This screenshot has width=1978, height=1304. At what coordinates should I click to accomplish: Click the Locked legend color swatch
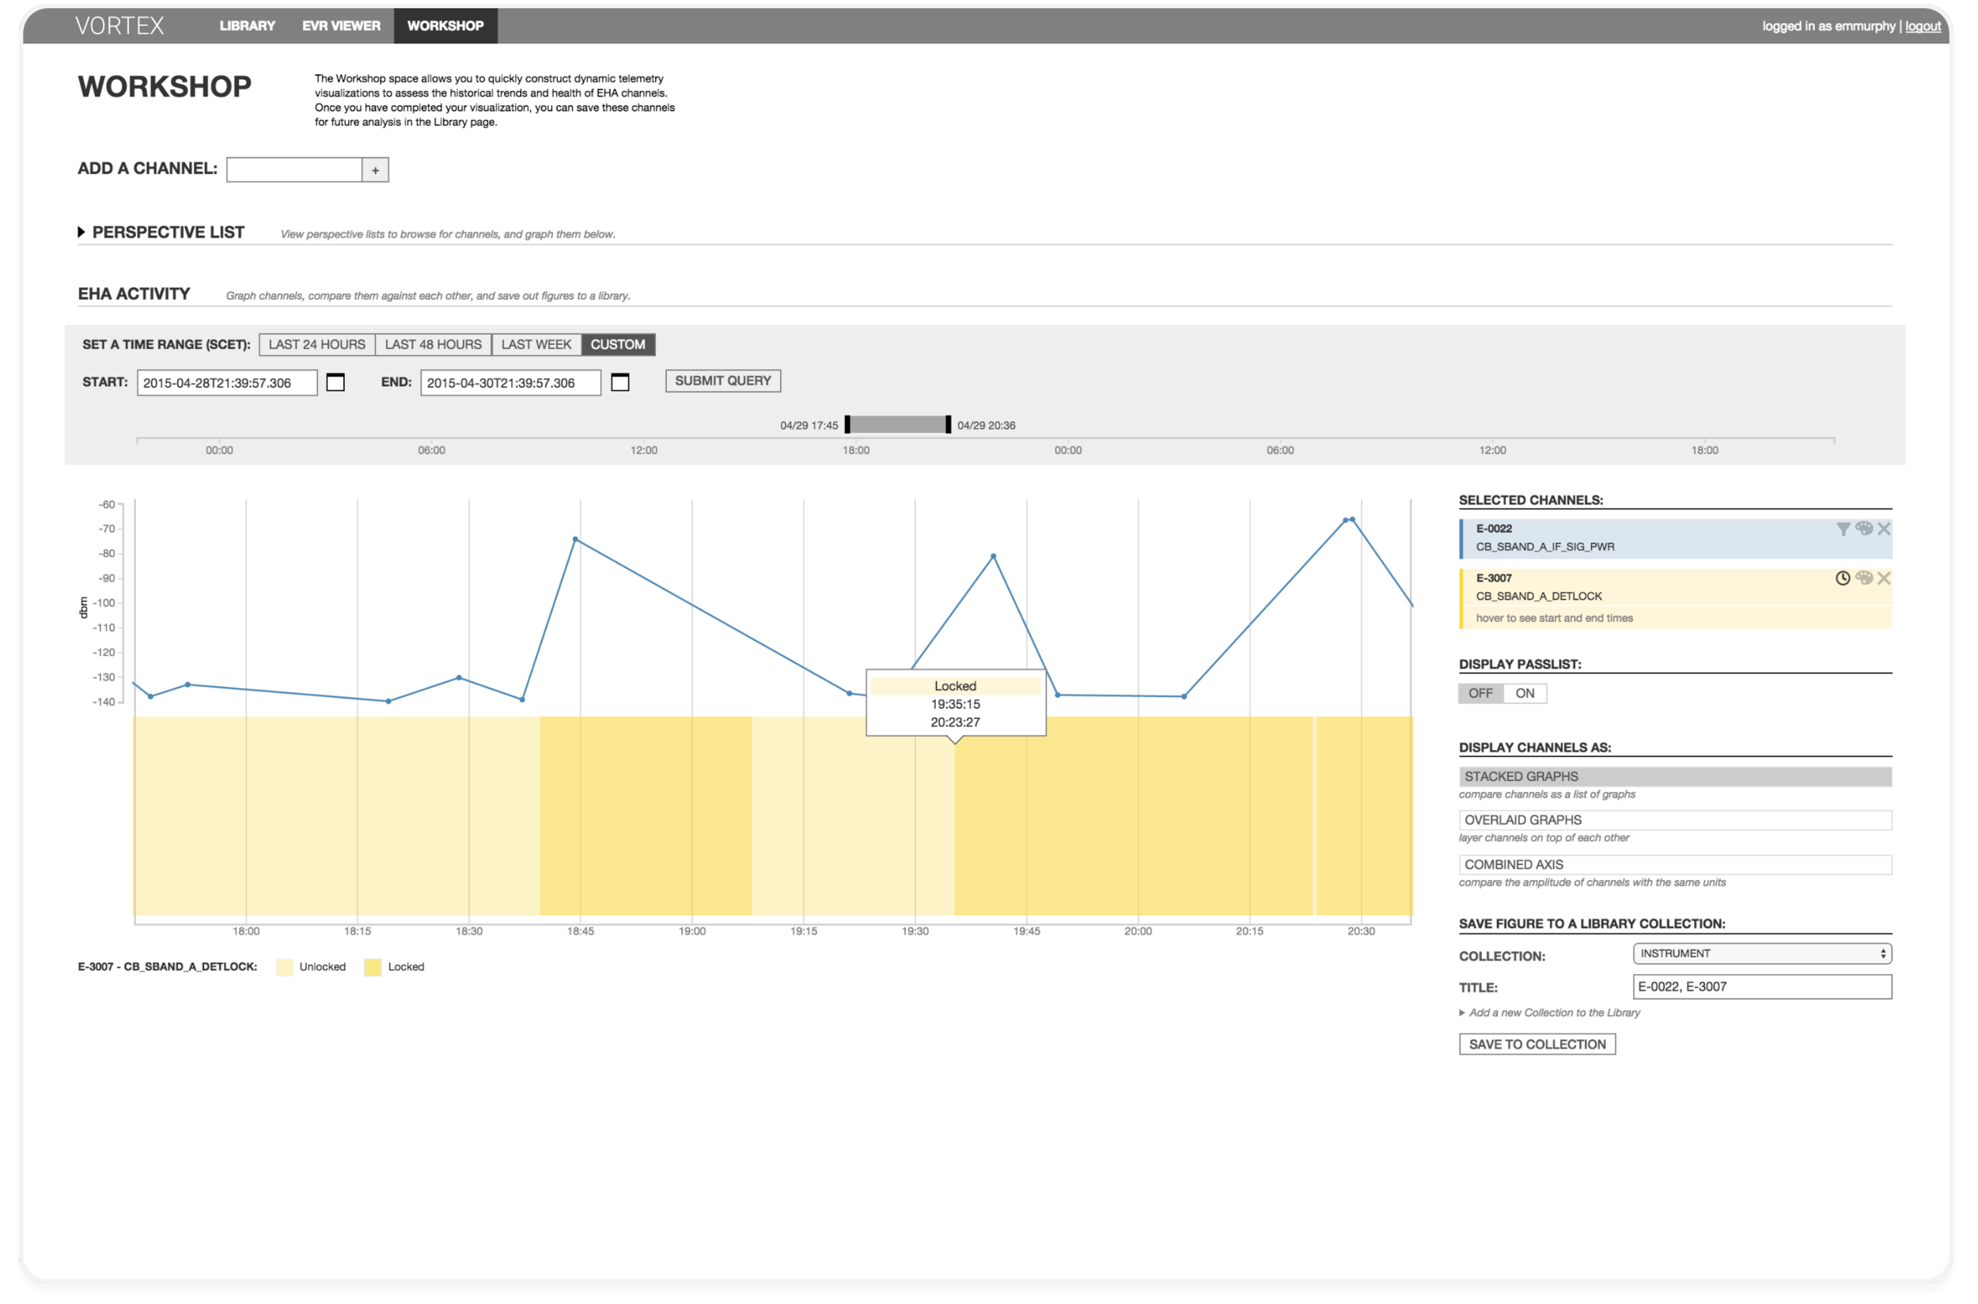pos(373,966)
